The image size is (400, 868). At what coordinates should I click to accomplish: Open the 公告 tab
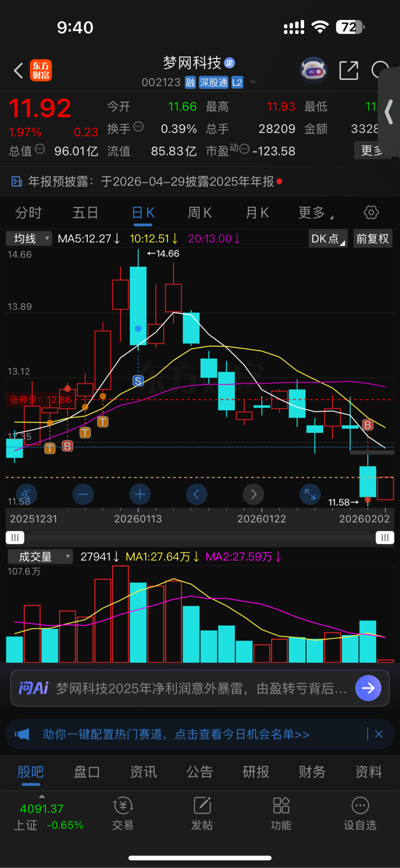(199, 772)
